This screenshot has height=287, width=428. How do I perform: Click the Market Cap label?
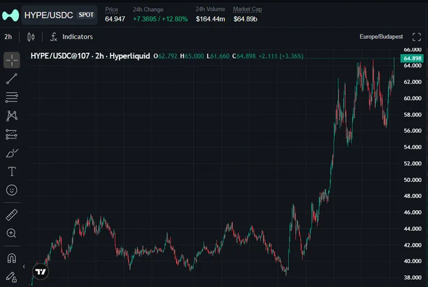pos(247,9)
